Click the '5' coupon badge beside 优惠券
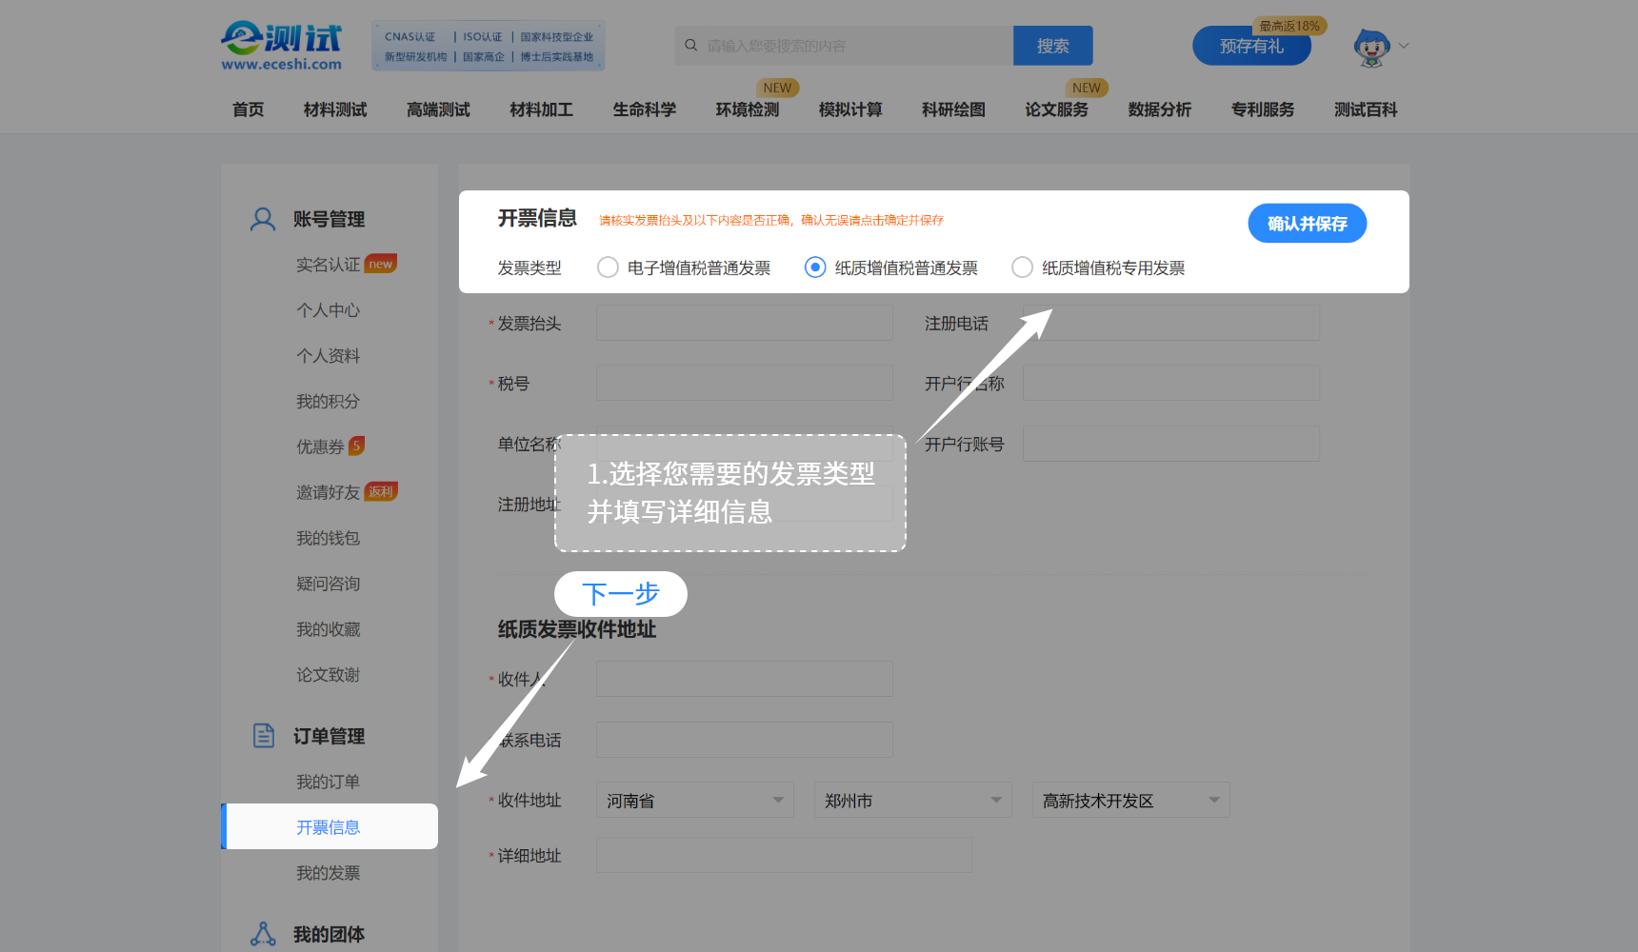1638x952 pixels. pyautogui.click(x=357, y=445)
